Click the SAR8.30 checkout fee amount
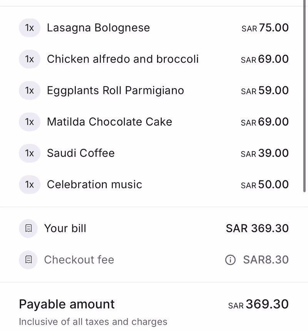 [x=266, y=260]
